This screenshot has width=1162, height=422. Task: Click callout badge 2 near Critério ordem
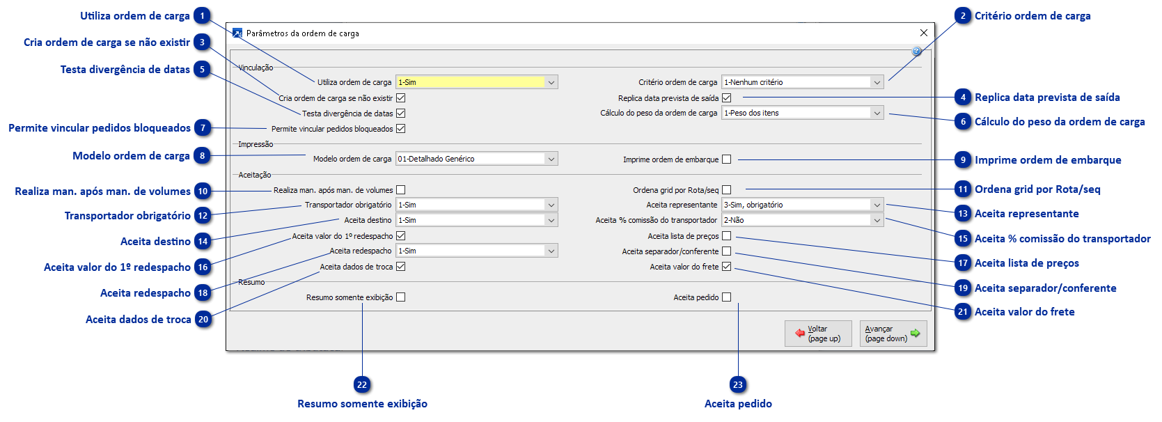click(x=963, y=16)
